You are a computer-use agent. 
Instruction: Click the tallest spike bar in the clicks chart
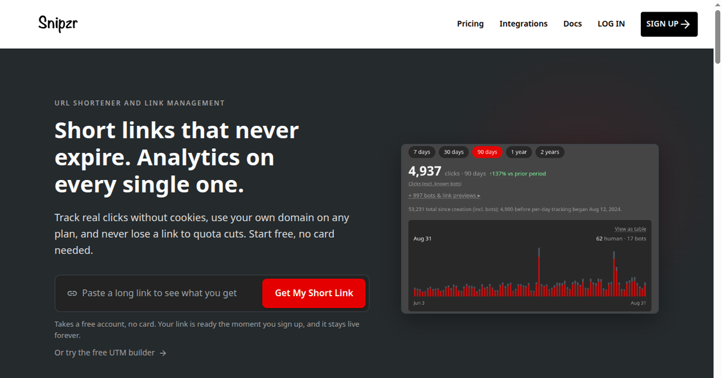[x=538, y=271]
